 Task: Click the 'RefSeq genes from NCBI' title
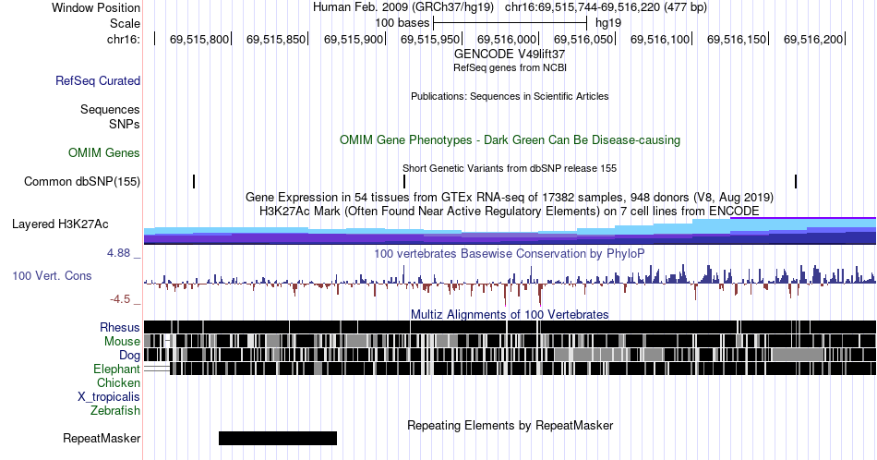tap(510, 67)
